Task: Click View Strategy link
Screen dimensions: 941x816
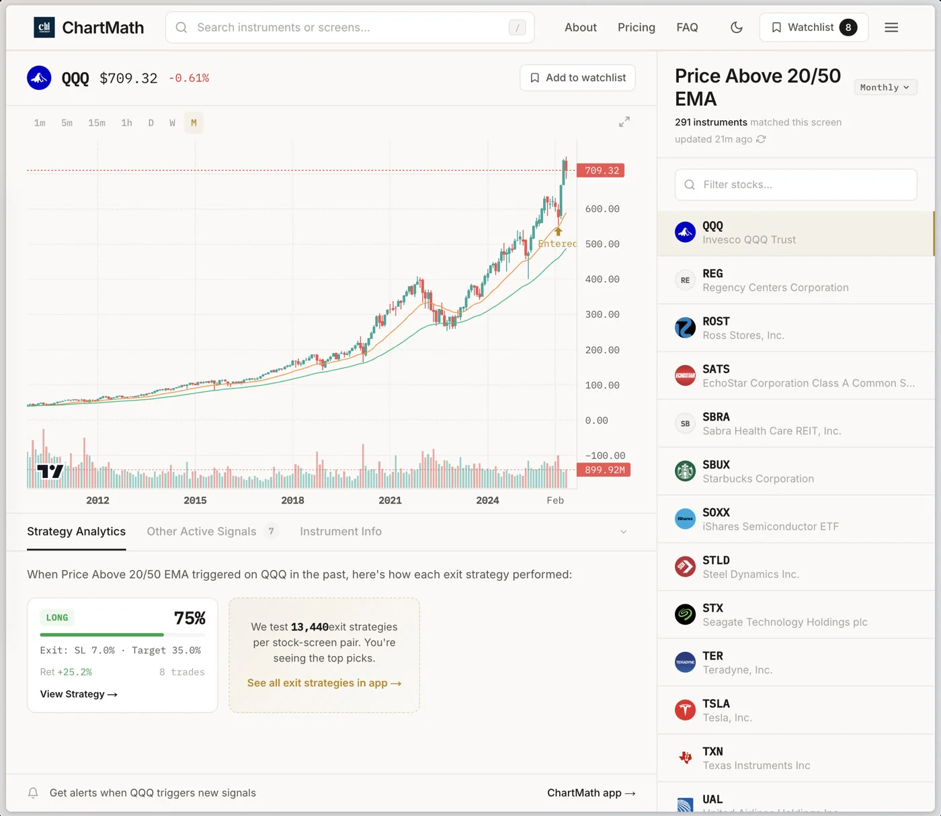Action: [79, 694]
